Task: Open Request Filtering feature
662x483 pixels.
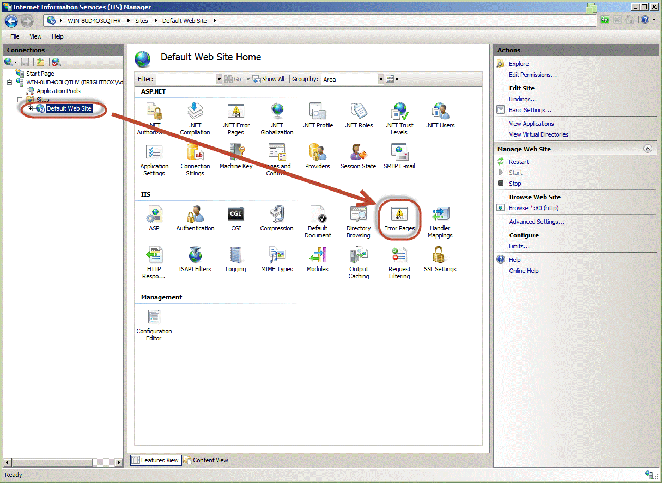Action: click(x=399, y=262)
